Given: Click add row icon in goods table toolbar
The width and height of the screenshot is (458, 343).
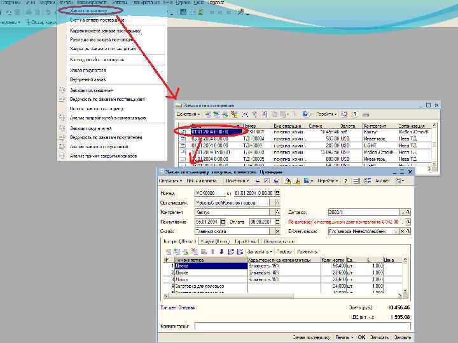Looking at the screenshot, I should point(168,252).
